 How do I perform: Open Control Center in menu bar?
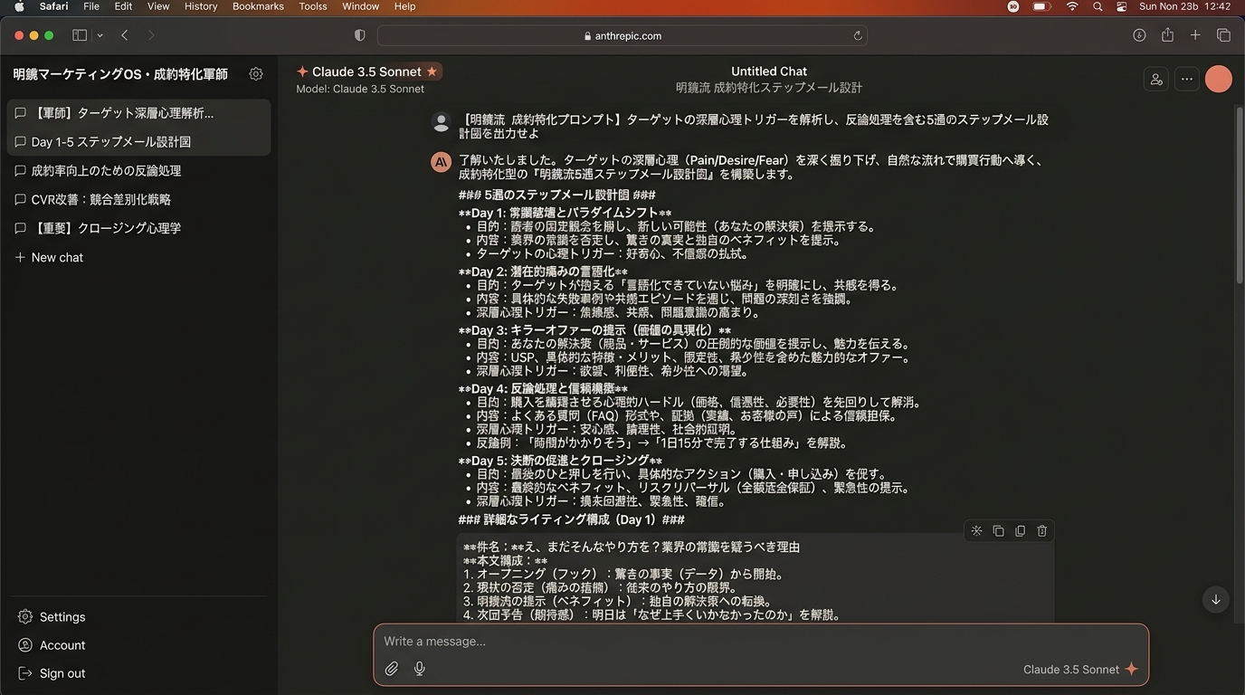pyautogui.click(x=1122, y=6)
